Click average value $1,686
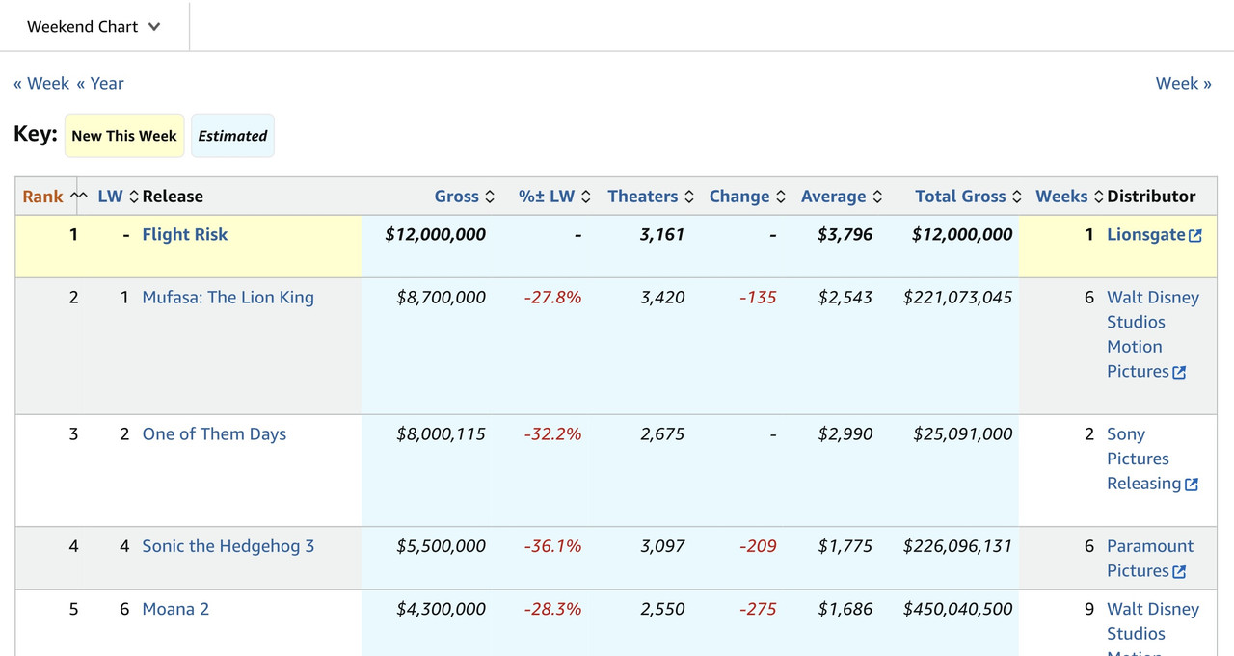Viewport: 1234px width, 656px height. [845, 610]
